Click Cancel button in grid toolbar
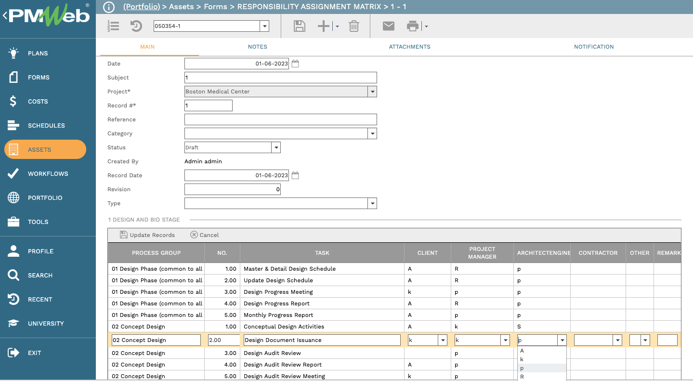The height and width of the screenshot is (381, 693). (205, 235)
